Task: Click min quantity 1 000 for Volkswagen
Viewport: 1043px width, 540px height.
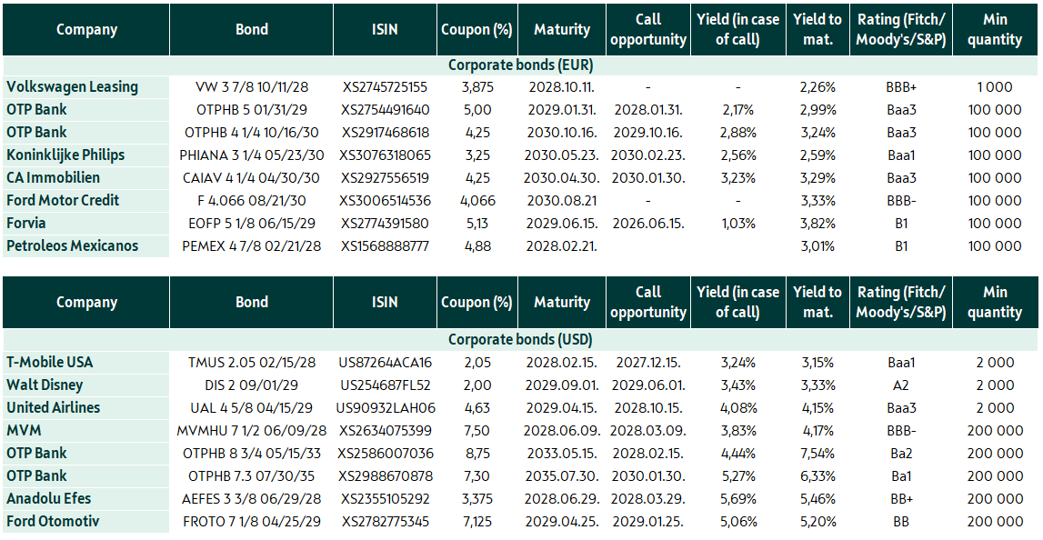Action: coord(995,87)
